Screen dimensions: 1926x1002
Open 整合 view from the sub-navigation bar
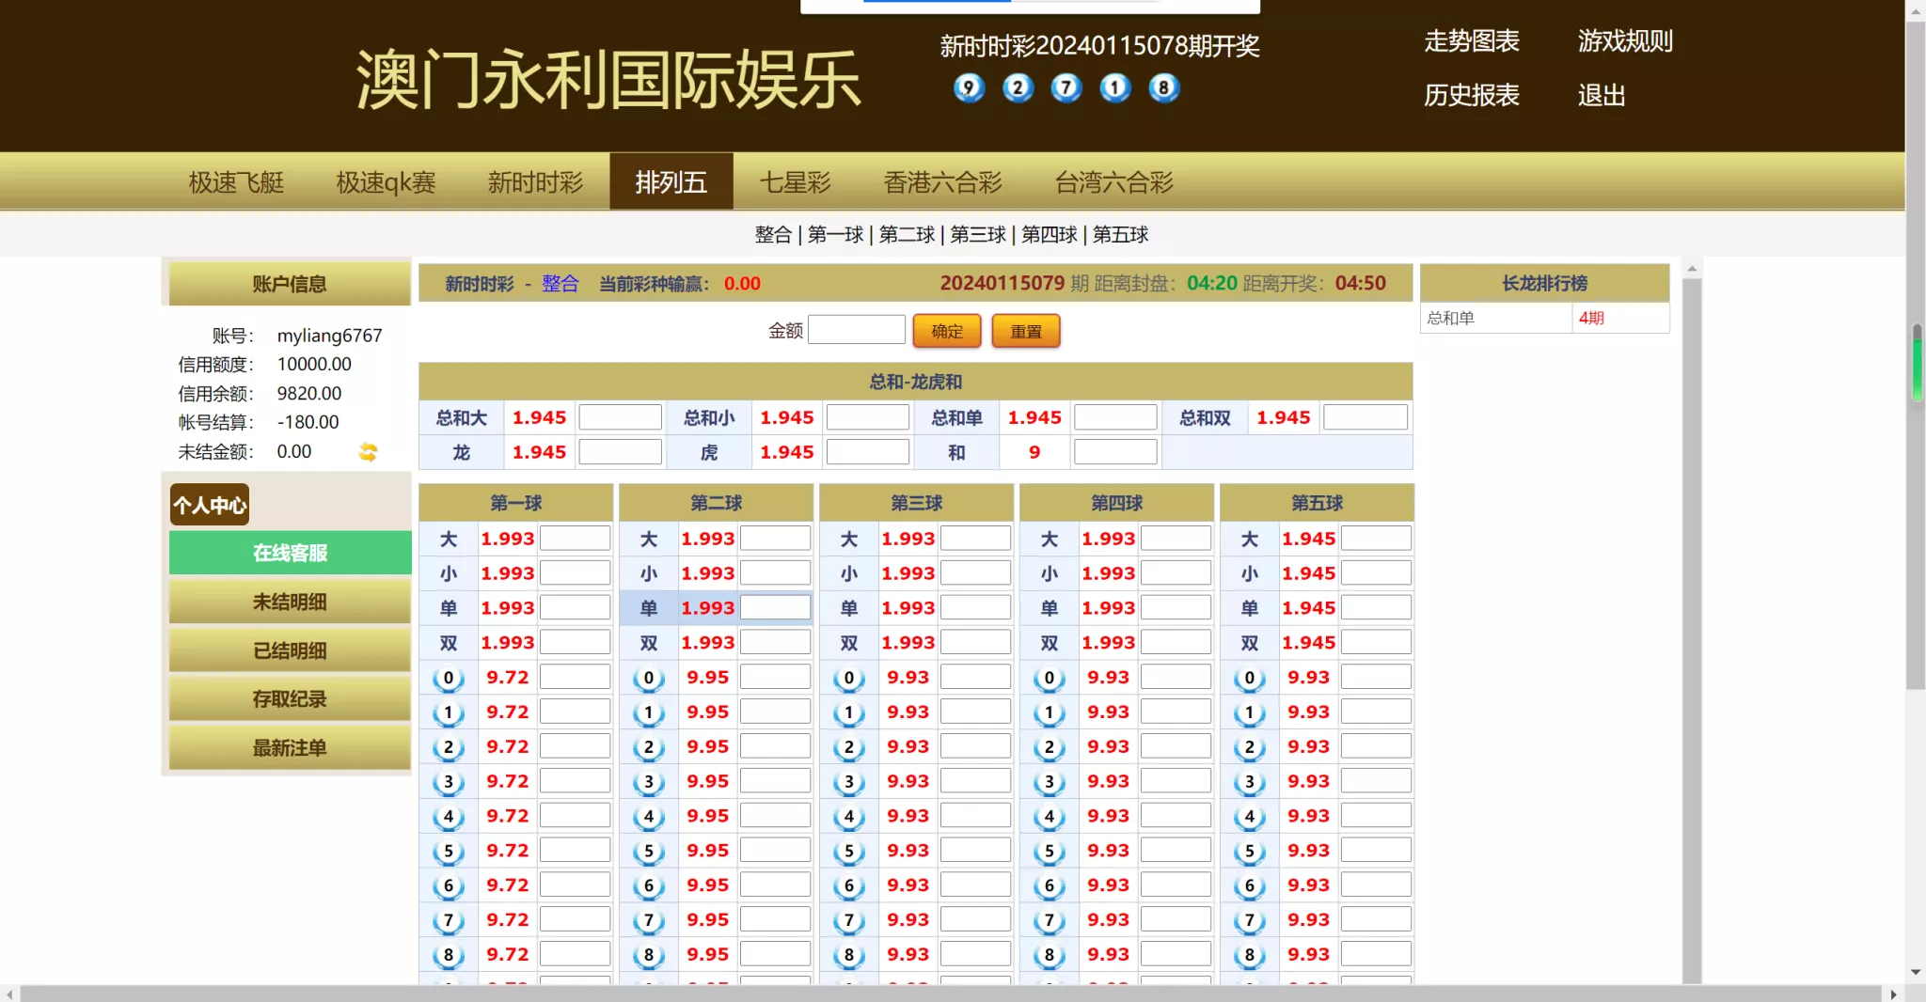tap(773, 235)
